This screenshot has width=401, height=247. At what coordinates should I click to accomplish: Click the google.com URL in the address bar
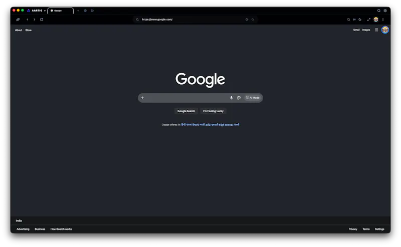click(157, 20)
